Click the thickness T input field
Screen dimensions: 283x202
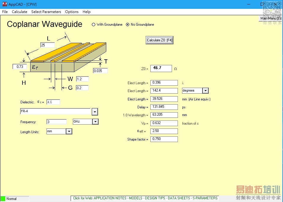[x=100, y=71]
